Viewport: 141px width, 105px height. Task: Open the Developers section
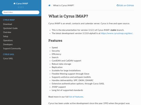tap(8, 44)
